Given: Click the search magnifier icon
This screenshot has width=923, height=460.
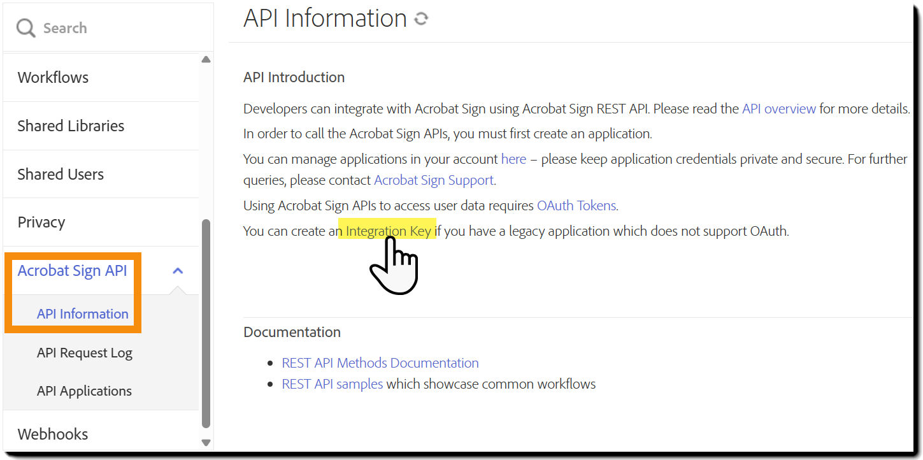Looking at the screenshot, I should (25, 27).
